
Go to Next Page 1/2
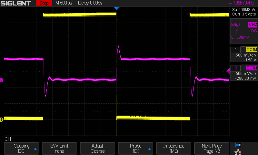pyautogui.click(x=212, y=148)
